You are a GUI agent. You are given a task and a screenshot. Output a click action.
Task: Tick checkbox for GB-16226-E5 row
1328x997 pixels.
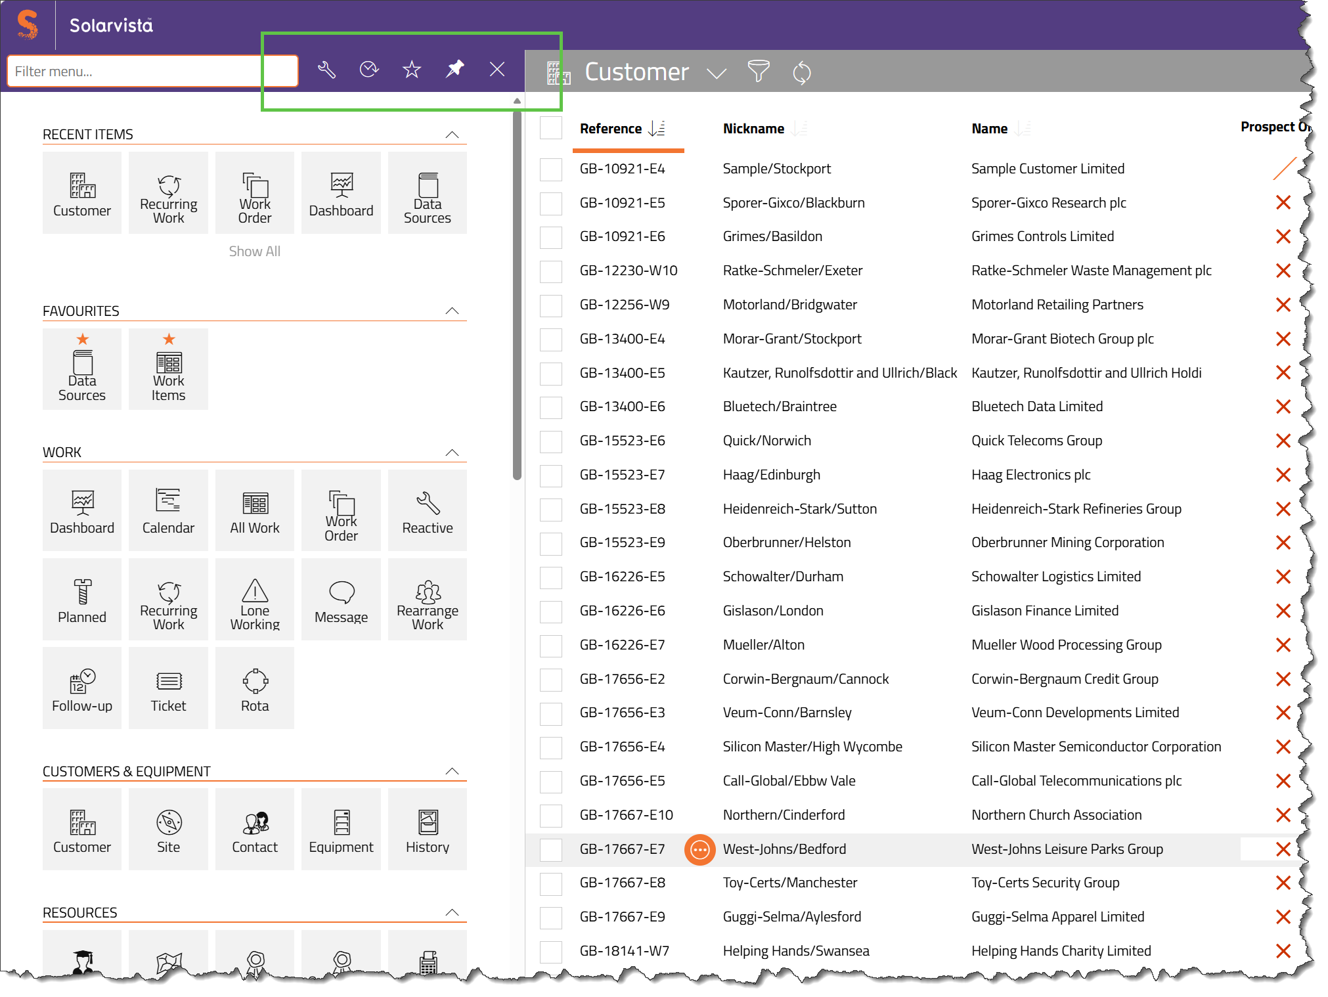pyautogui.click(x=551, y=577)
